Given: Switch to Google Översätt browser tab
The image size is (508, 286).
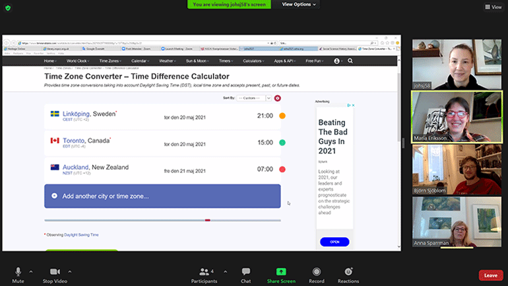Looking at the screenshot, I should pyautogui.click(x=101, y=49).
